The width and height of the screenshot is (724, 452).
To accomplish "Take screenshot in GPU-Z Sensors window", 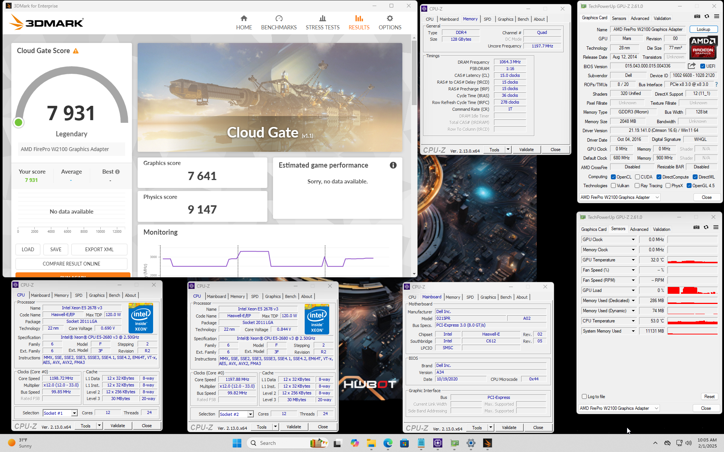I will click(x=696, y=227).
